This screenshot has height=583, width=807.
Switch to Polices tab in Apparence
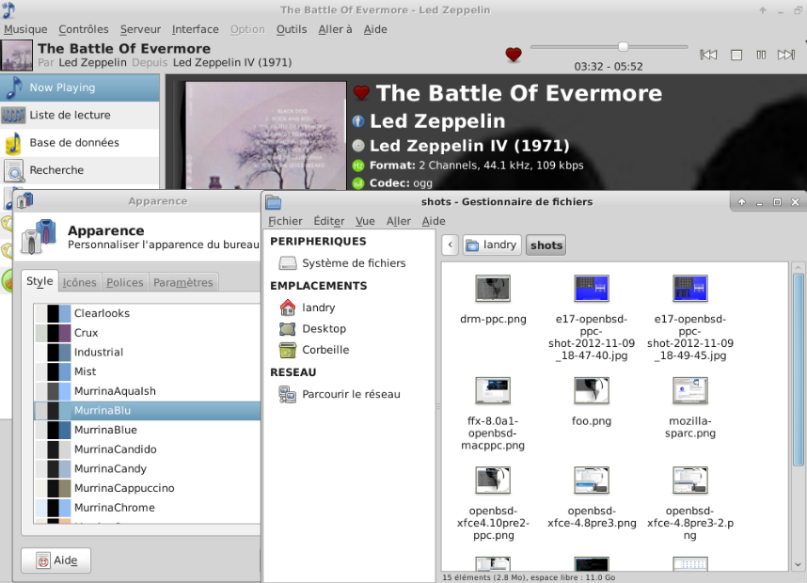tap(124, 282)
